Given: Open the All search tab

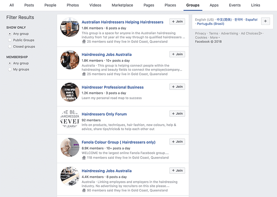Looking at the screenshot, I should click(12, 5).
